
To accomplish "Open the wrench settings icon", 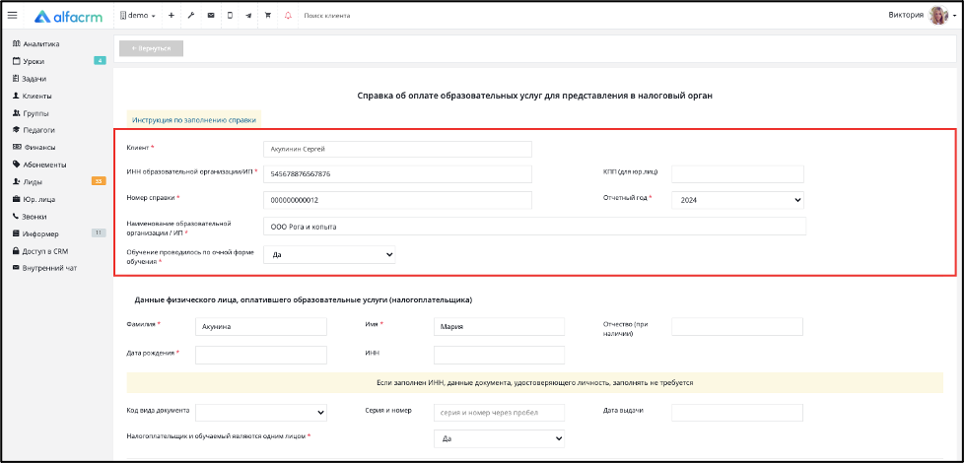I will coord(191,16).
